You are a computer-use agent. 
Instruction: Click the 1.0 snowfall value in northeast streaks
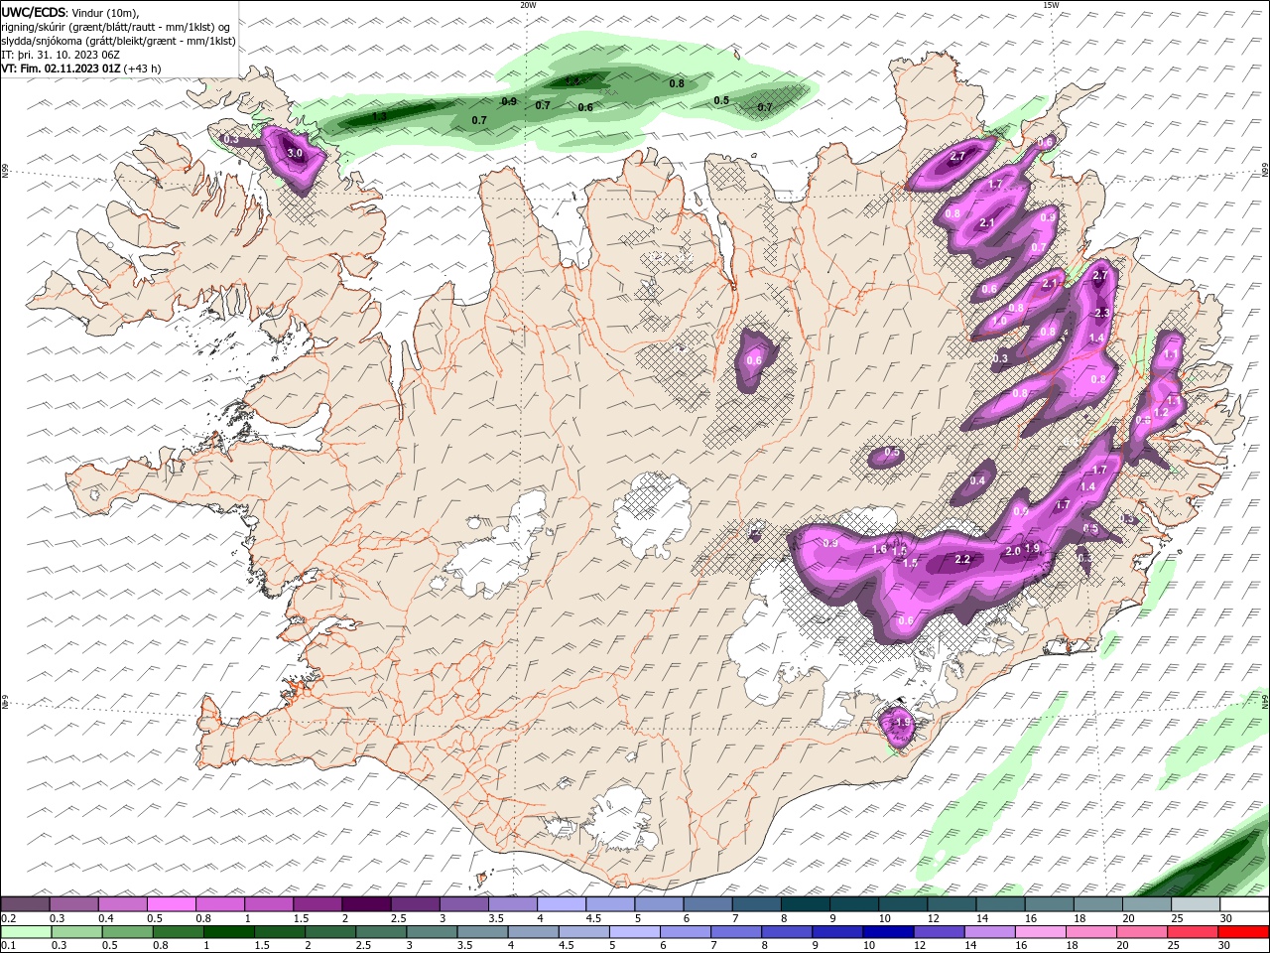999,322
